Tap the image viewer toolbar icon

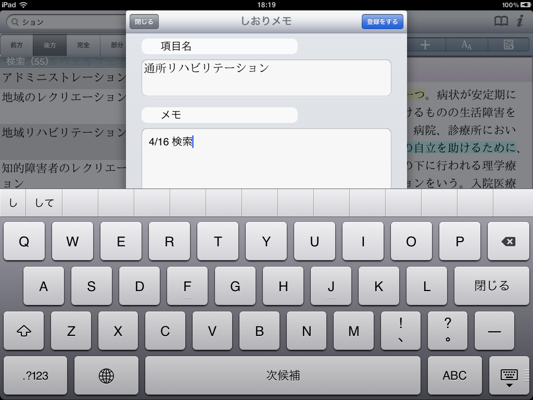click(x=509, y=45)
